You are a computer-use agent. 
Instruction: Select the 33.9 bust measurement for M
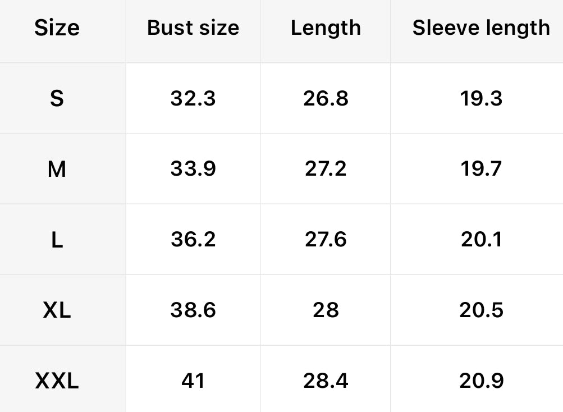[x=193, y=169]
